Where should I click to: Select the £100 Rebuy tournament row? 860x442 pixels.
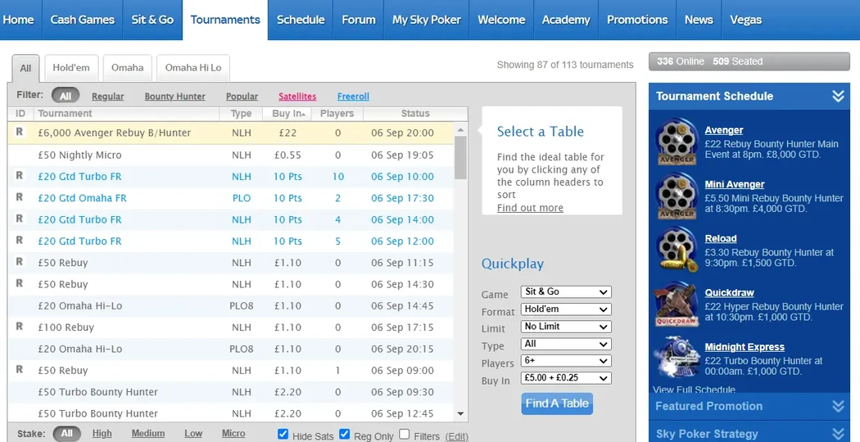coord(231,327)
